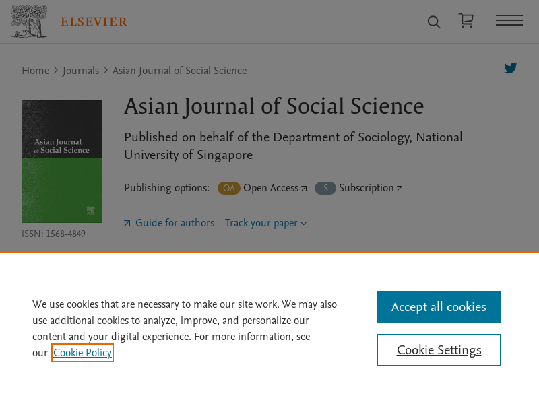This screenshot has width=539, height=404.
Task: Read the Cookie Policy link
Action: pyautogui.click(x=82, y=352)
